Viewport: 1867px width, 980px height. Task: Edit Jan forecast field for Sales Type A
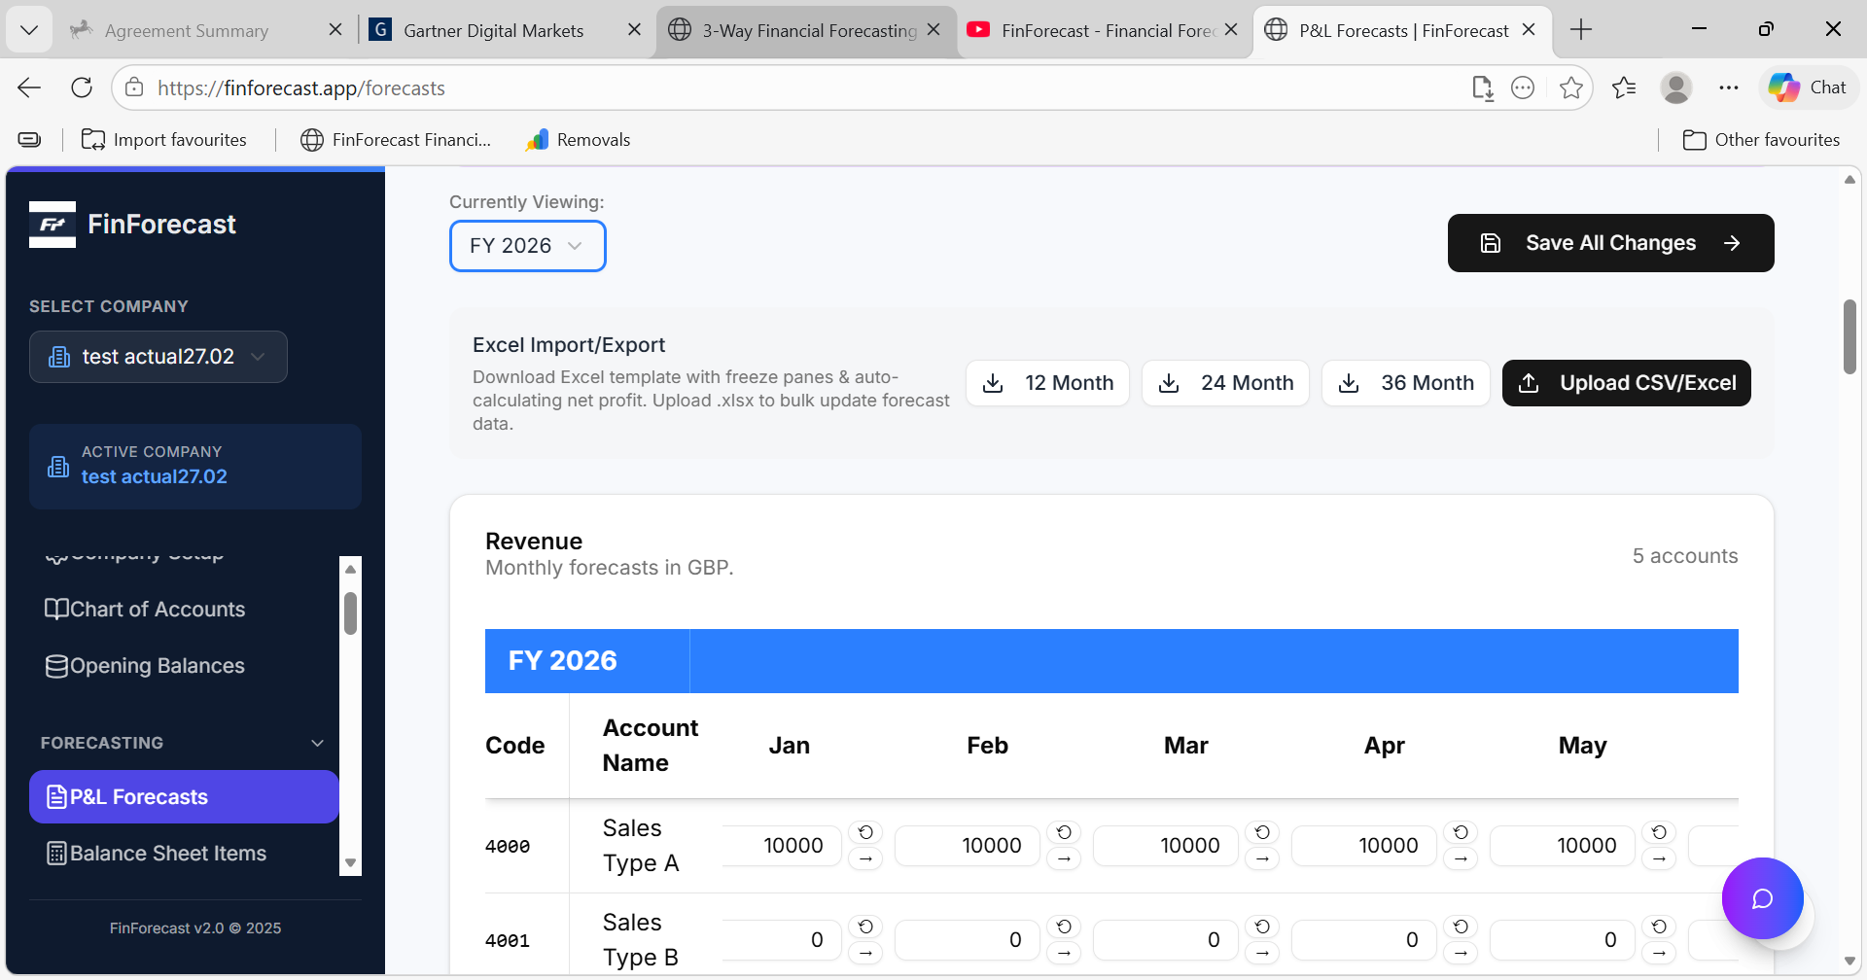click(x=784, y=846)
